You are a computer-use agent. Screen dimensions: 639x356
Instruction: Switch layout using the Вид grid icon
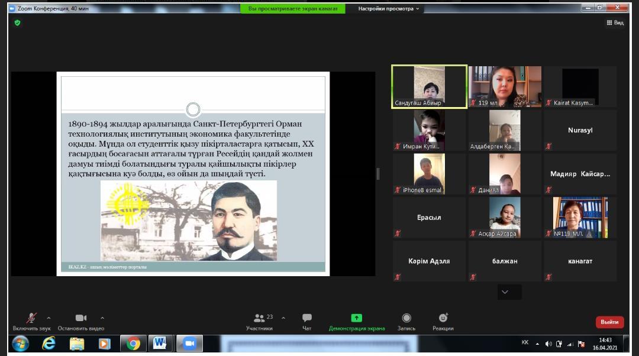[615, 22]
